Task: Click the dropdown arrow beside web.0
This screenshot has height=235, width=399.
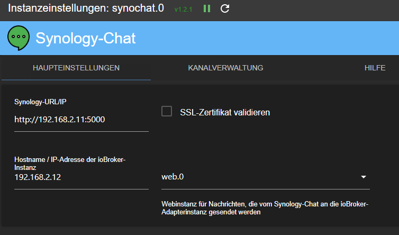Action: click(364, 177)
